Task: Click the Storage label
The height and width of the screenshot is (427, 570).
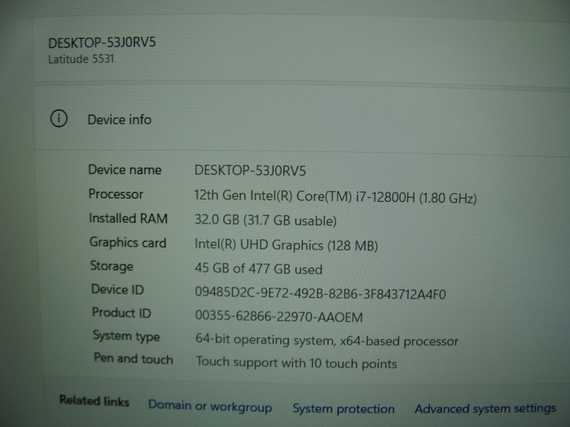Action: 112,266
